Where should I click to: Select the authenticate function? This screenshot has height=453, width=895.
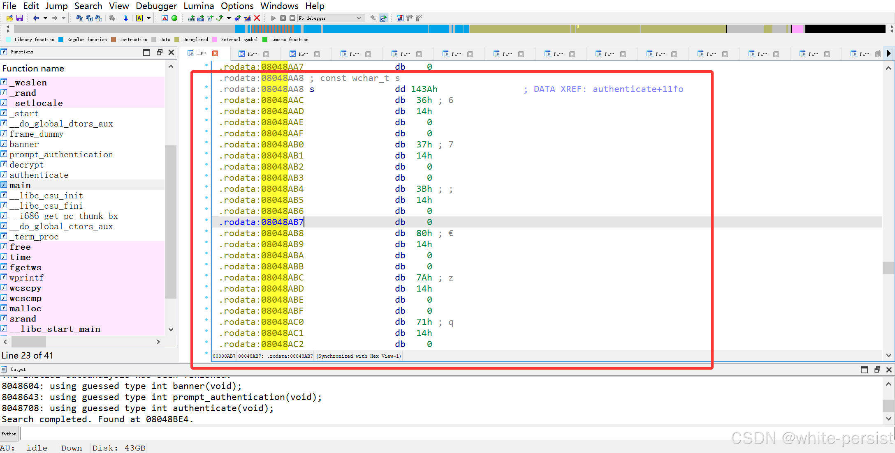[39, 175]
